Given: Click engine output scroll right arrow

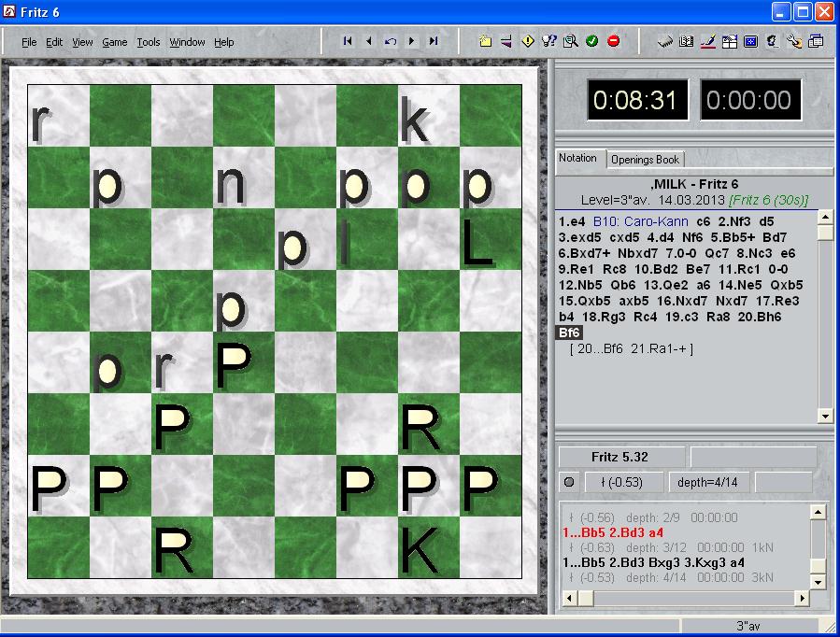Looking at the screenshot, I should tap(802, 598).
